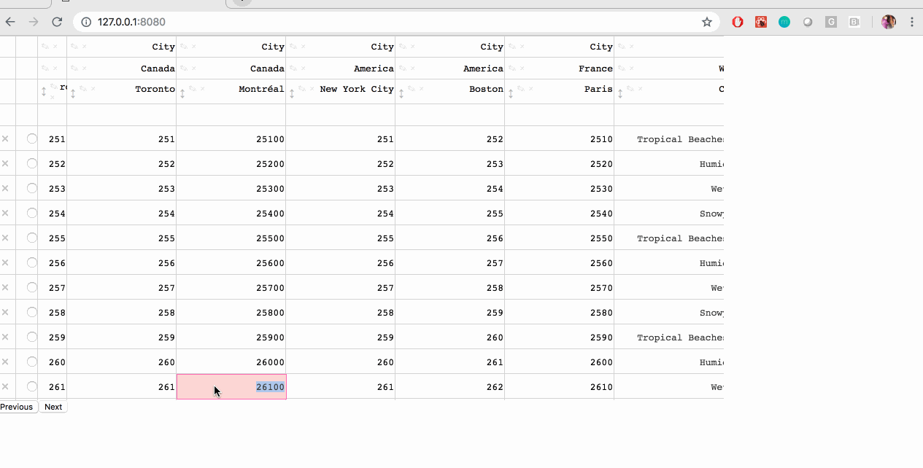Click the rename icon in Boston header
Viewport: 923px width, 468px height.
(412, 89)
